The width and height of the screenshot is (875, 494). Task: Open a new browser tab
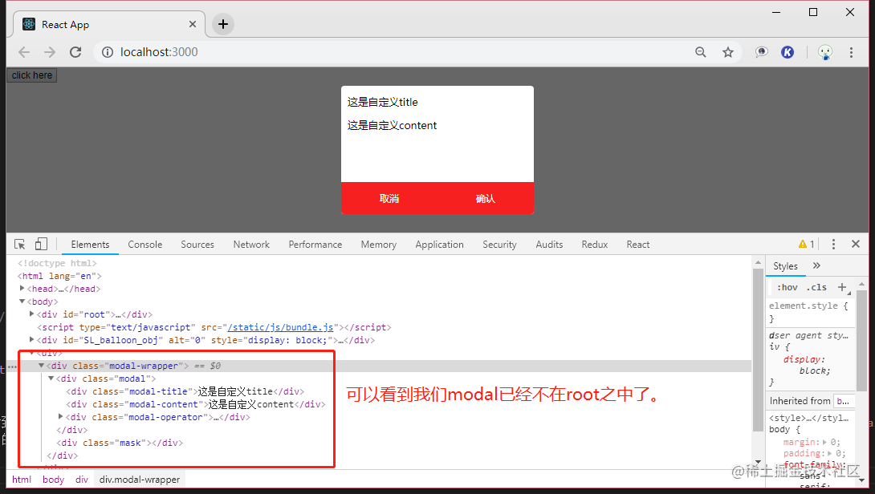pyautogui.click(x=222, y=24)
